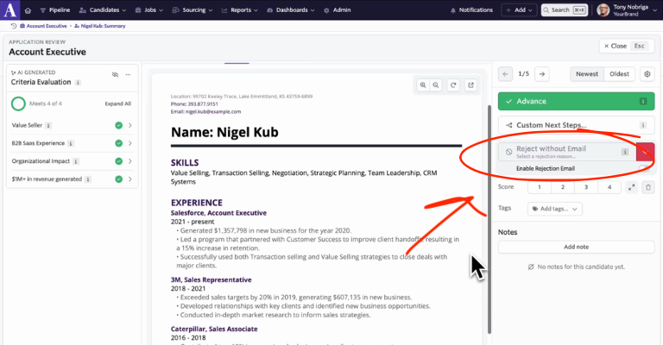
Task: Expand the Value Seller criterion
Action: point(129,125)
